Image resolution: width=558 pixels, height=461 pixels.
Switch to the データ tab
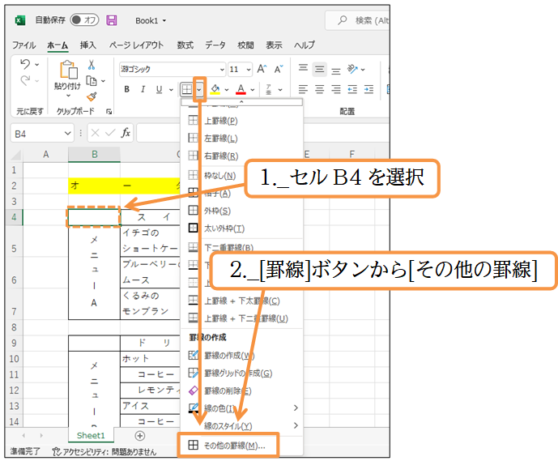point(215,45)
